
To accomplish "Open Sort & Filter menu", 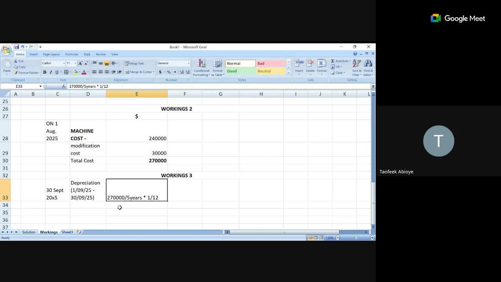I will (357, 68).
